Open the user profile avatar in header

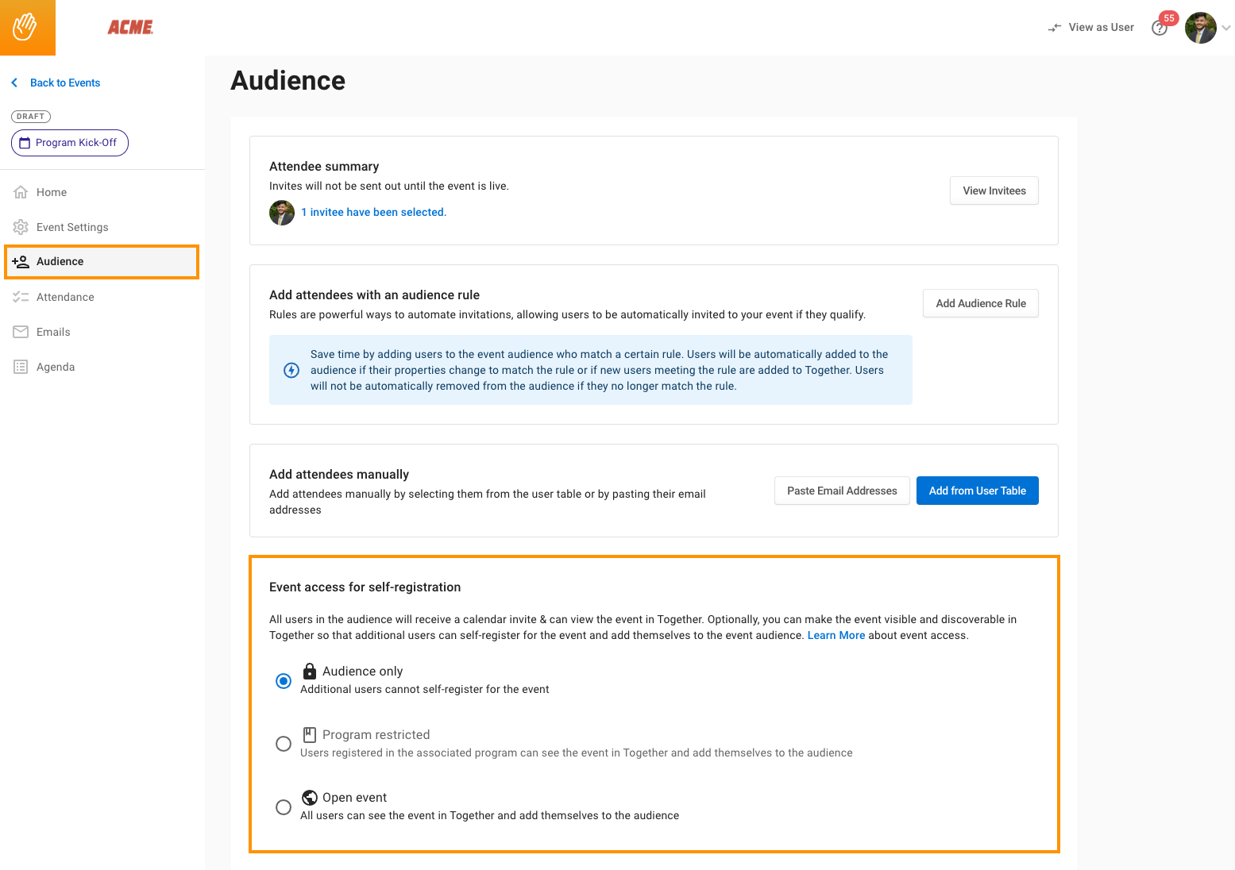[x=1201, y=28]
